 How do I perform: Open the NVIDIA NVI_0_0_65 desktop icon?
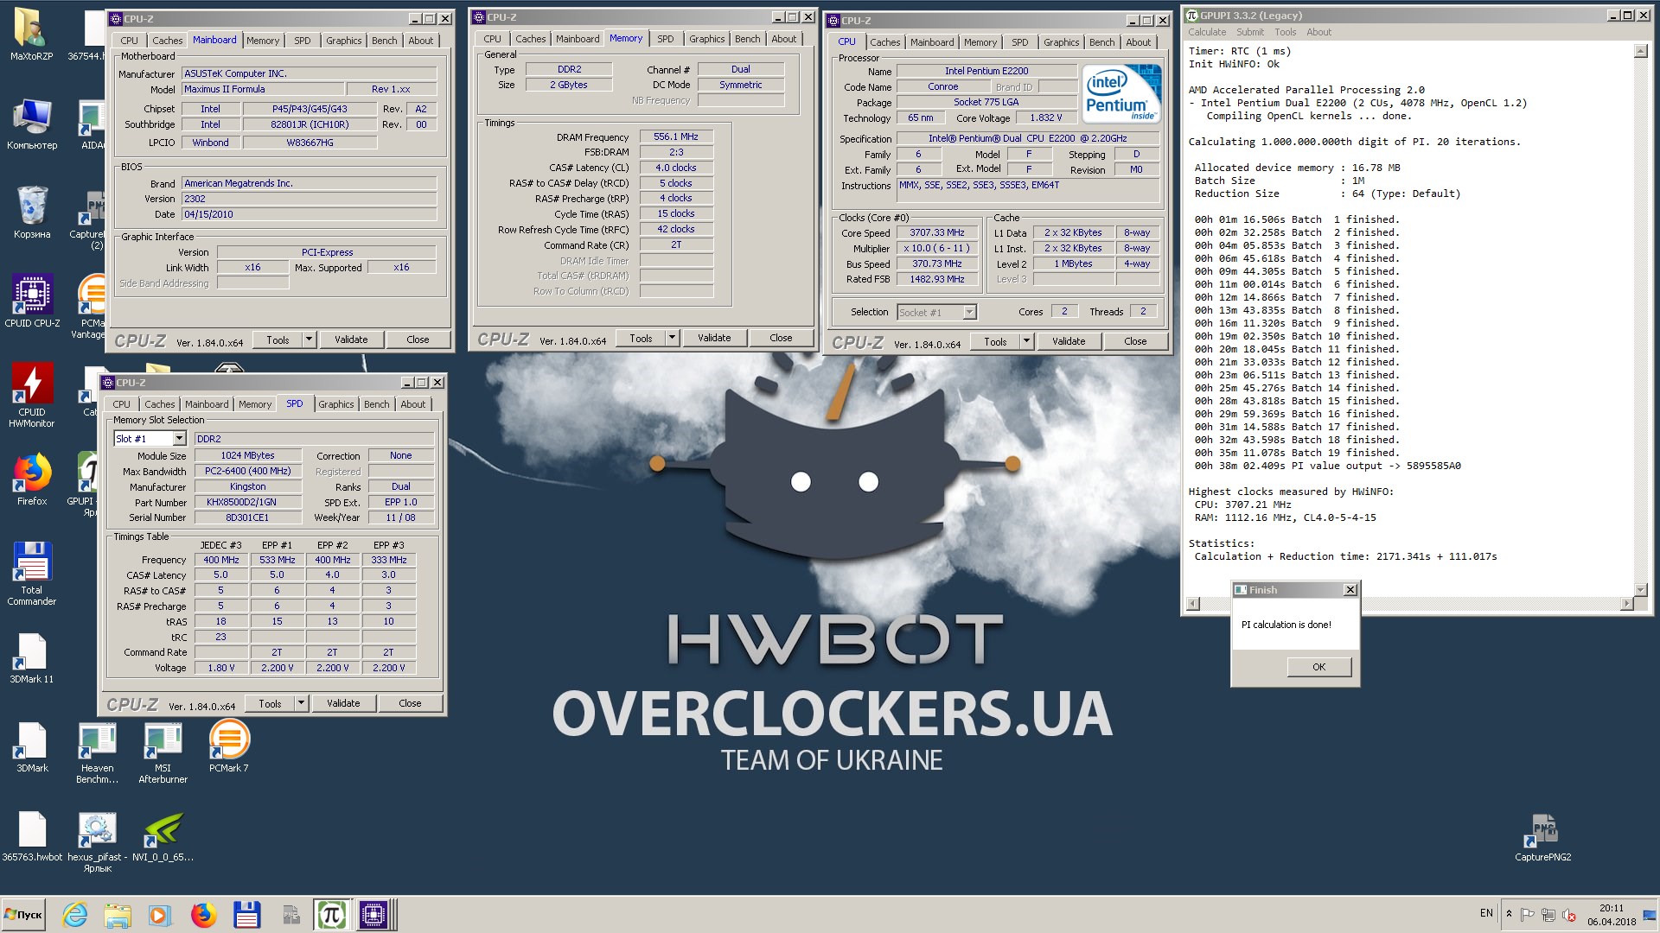point(163,836)
